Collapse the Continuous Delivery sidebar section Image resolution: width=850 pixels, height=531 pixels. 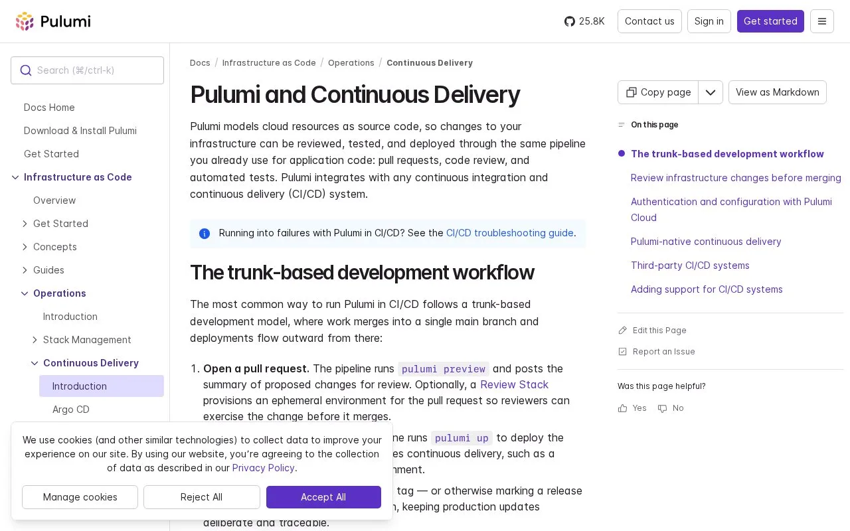click(35, 363)
